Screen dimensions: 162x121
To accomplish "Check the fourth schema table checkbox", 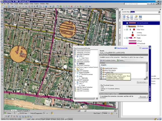I will 101,74.
